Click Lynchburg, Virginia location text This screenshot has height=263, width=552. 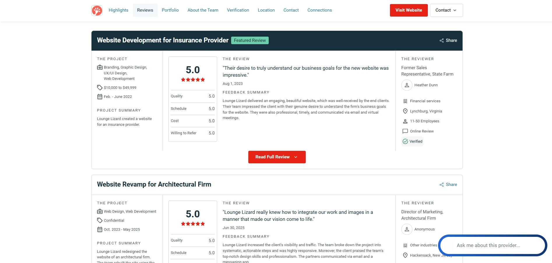pyautogui.click(x=426, y=111)
